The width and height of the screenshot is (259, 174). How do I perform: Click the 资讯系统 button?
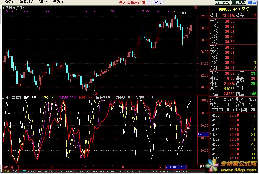pos(222,2)
